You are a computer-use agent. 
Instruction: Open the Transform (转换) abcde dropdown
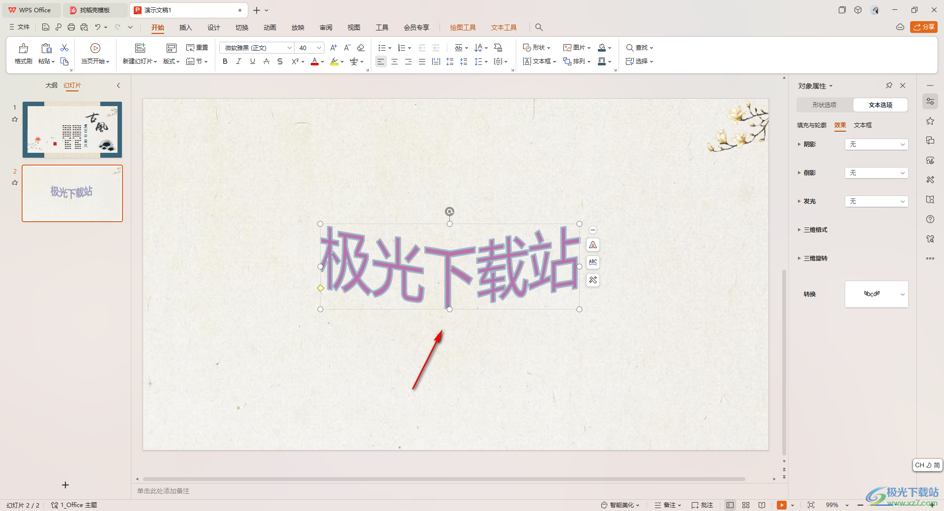[x=876, y=294]
